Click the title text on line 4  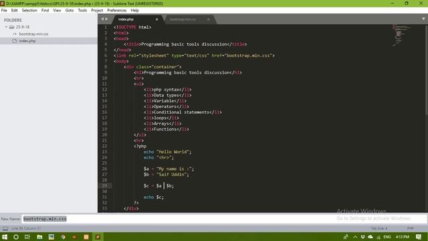(184, 44)
